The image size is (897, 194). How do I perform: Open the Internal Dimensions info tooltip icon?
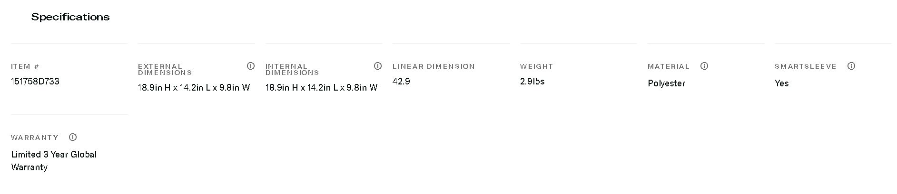pos(378,66)
